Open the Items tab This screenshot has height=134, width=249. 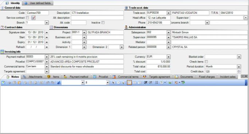[54, 77]
